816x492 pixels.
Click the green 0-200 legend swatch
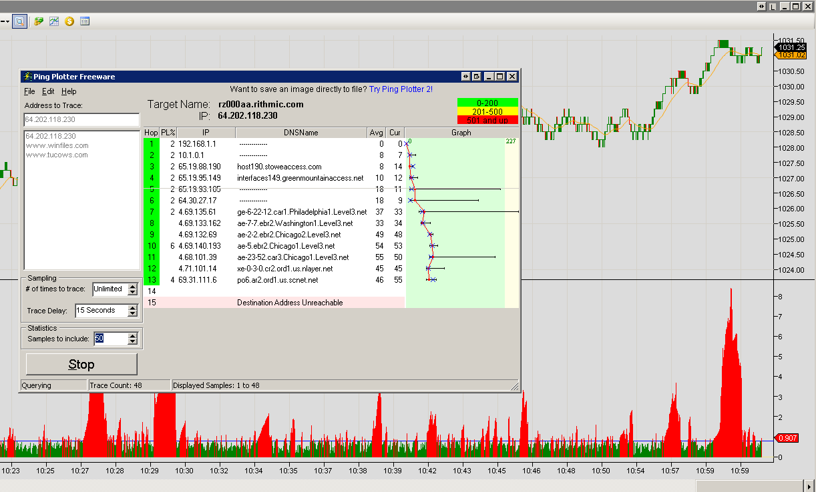tap(487, 103)
